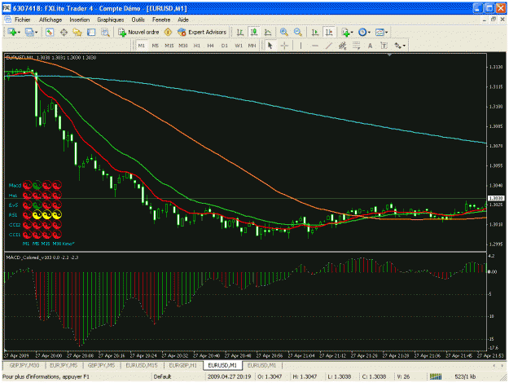The width and height of the screenshot is (509, 383).
Task: Toggle chart auto scroll icon
Action: (x=315, y=32)
